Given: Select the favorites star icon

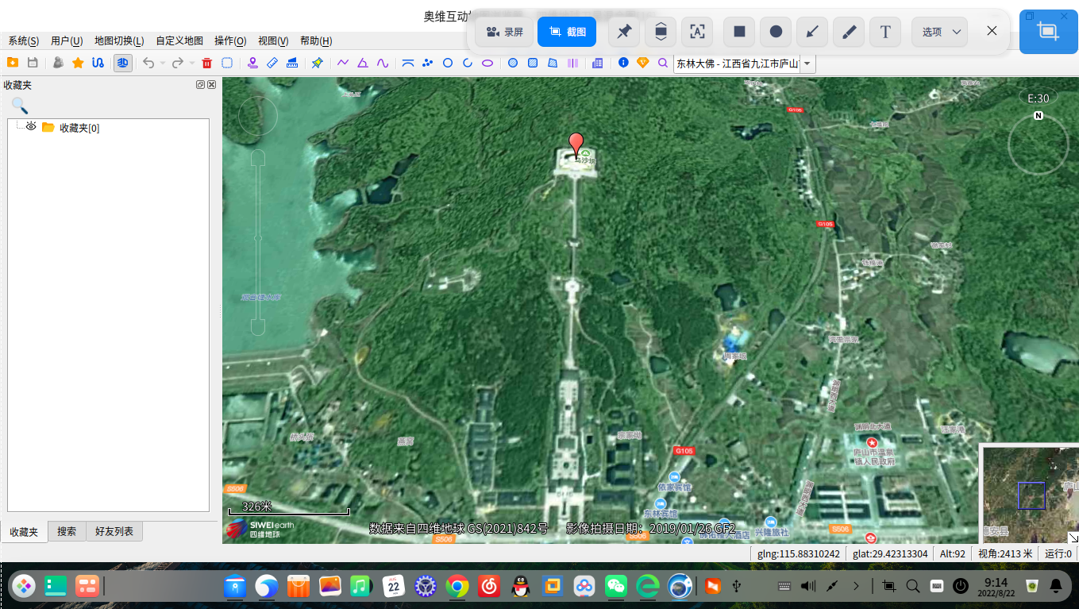Looking at the screenshot, I should click(78, 62).
